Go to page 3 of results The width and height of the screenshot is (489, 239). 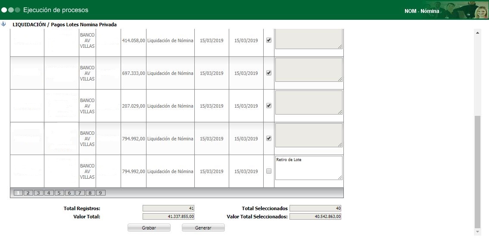pos(38,193)
